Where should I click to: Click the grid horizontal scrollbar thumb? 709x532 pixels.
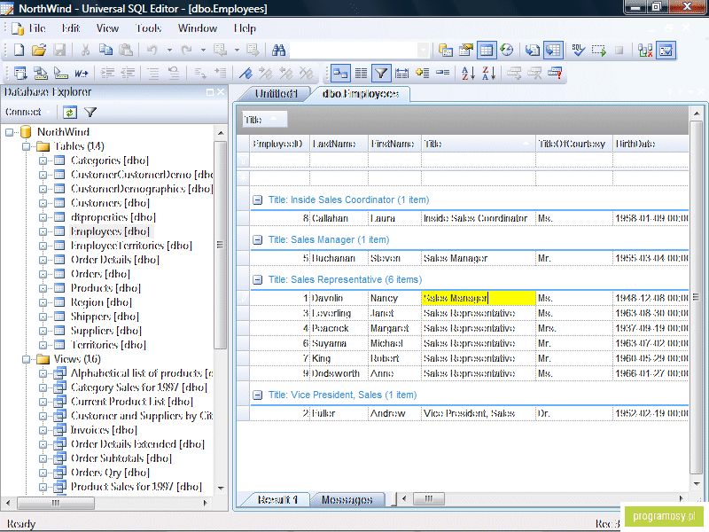[x=428, y=499]
